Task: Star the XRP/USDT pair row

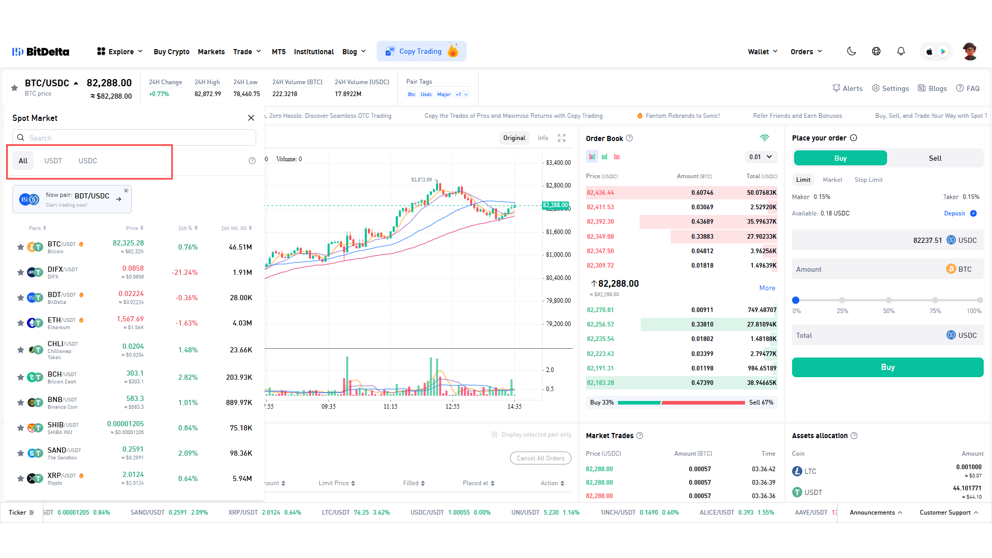Action: pos(21,478)
